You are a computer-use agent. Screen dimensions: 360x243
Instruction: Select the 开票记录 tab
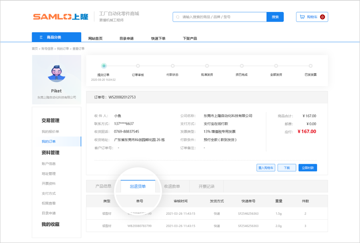(206, 186)
